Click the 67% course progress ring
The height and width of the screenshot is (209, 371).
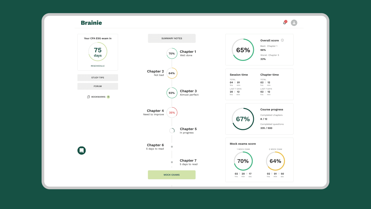point(243,119)
